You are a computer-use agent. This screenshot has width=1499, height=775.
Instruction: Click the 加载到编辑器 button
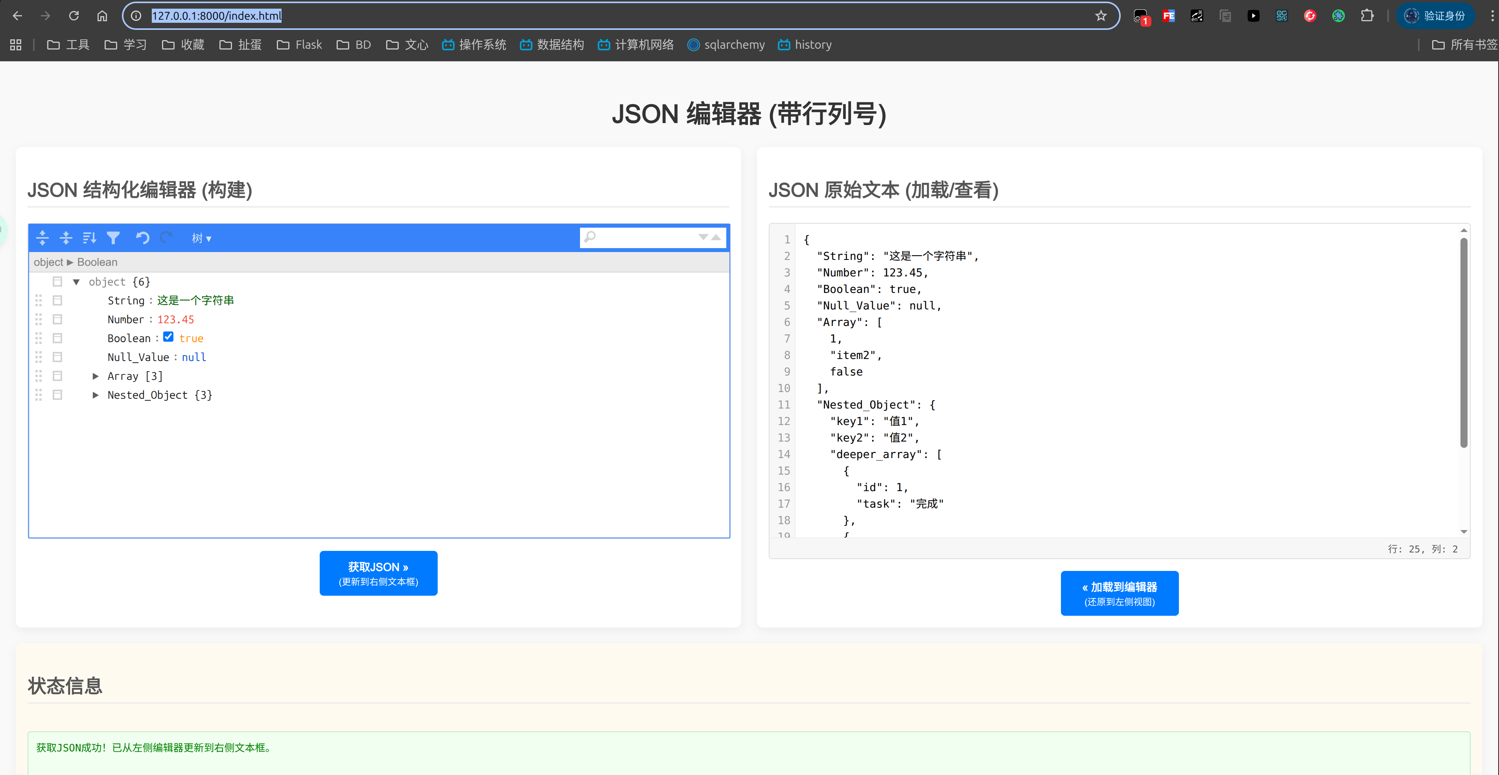click(1119, 592)
